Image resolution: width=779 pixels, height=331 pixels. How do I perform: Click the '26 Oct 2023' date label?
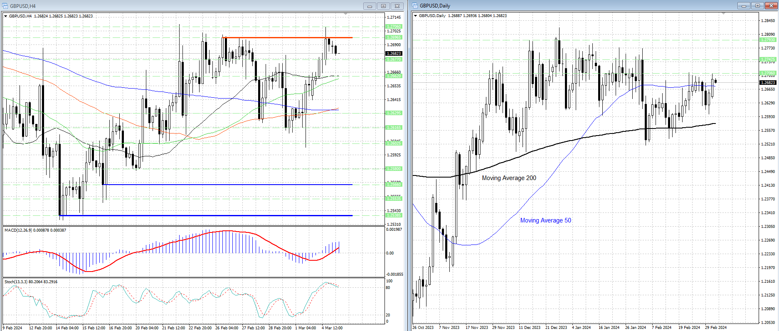click(423, 328)
